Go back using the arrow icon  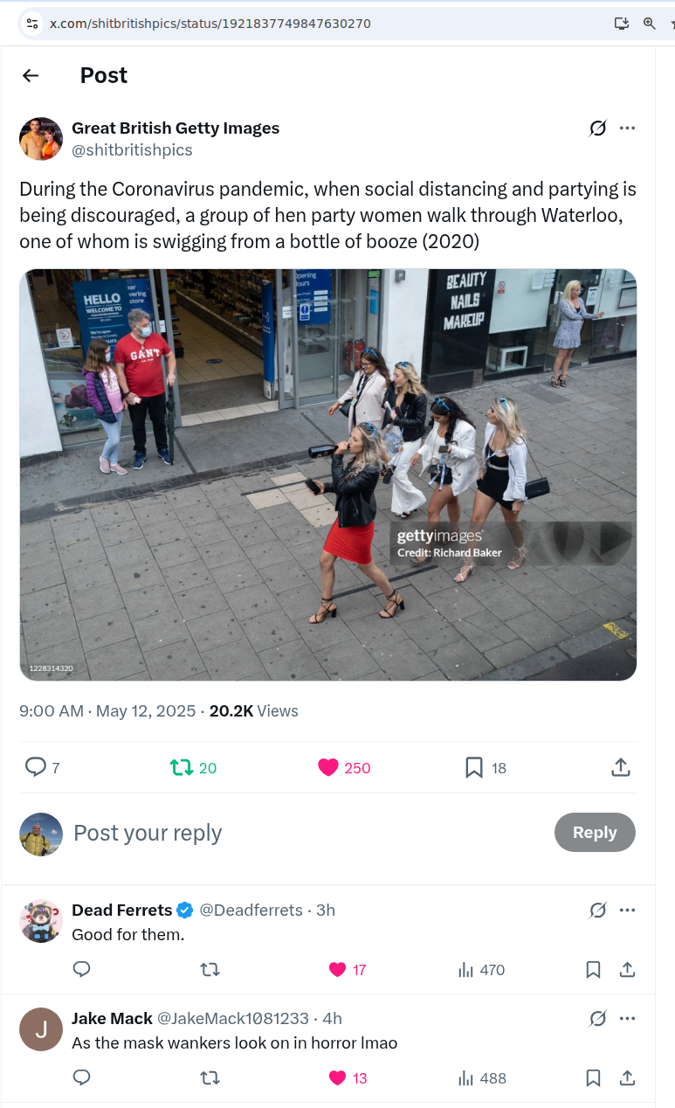(x=31, y=75)
